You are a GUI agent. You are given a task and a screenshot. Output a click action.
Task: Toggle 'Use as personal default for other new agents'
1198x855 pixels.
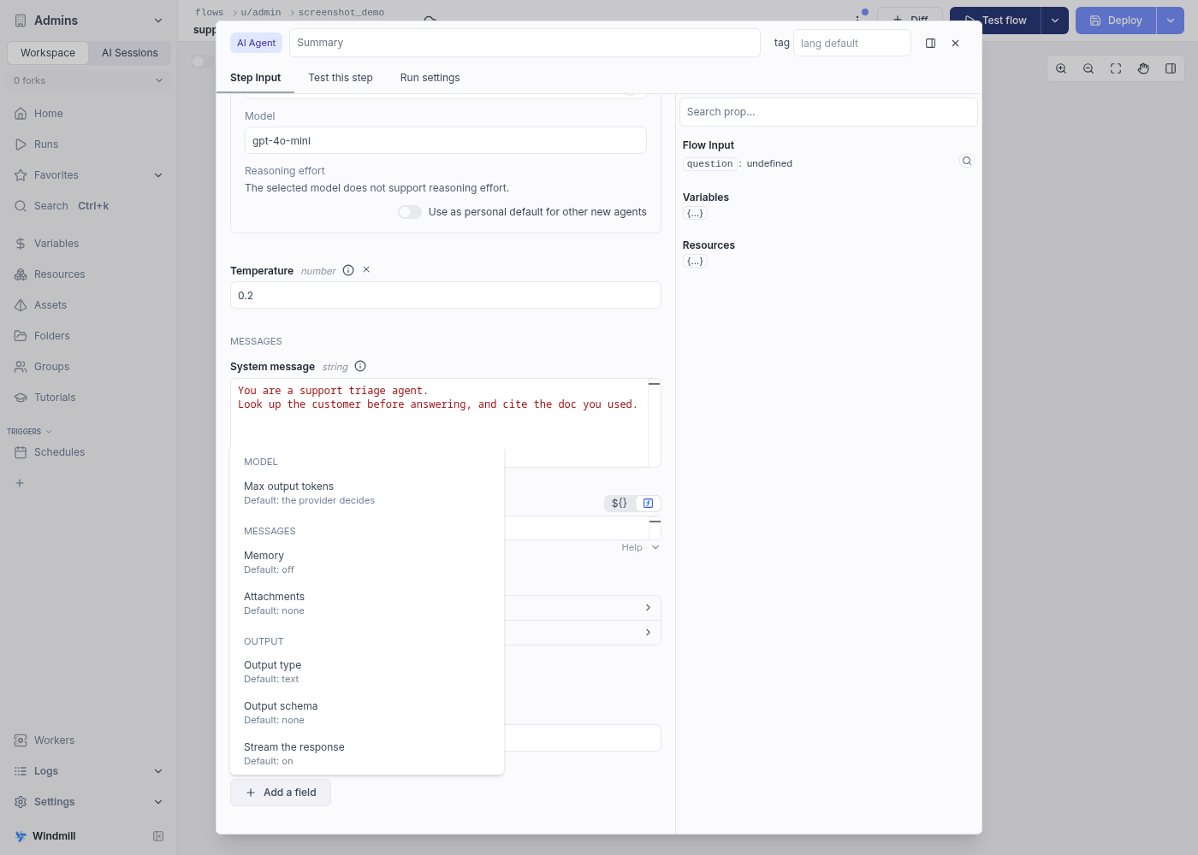[x=410, y=212]
